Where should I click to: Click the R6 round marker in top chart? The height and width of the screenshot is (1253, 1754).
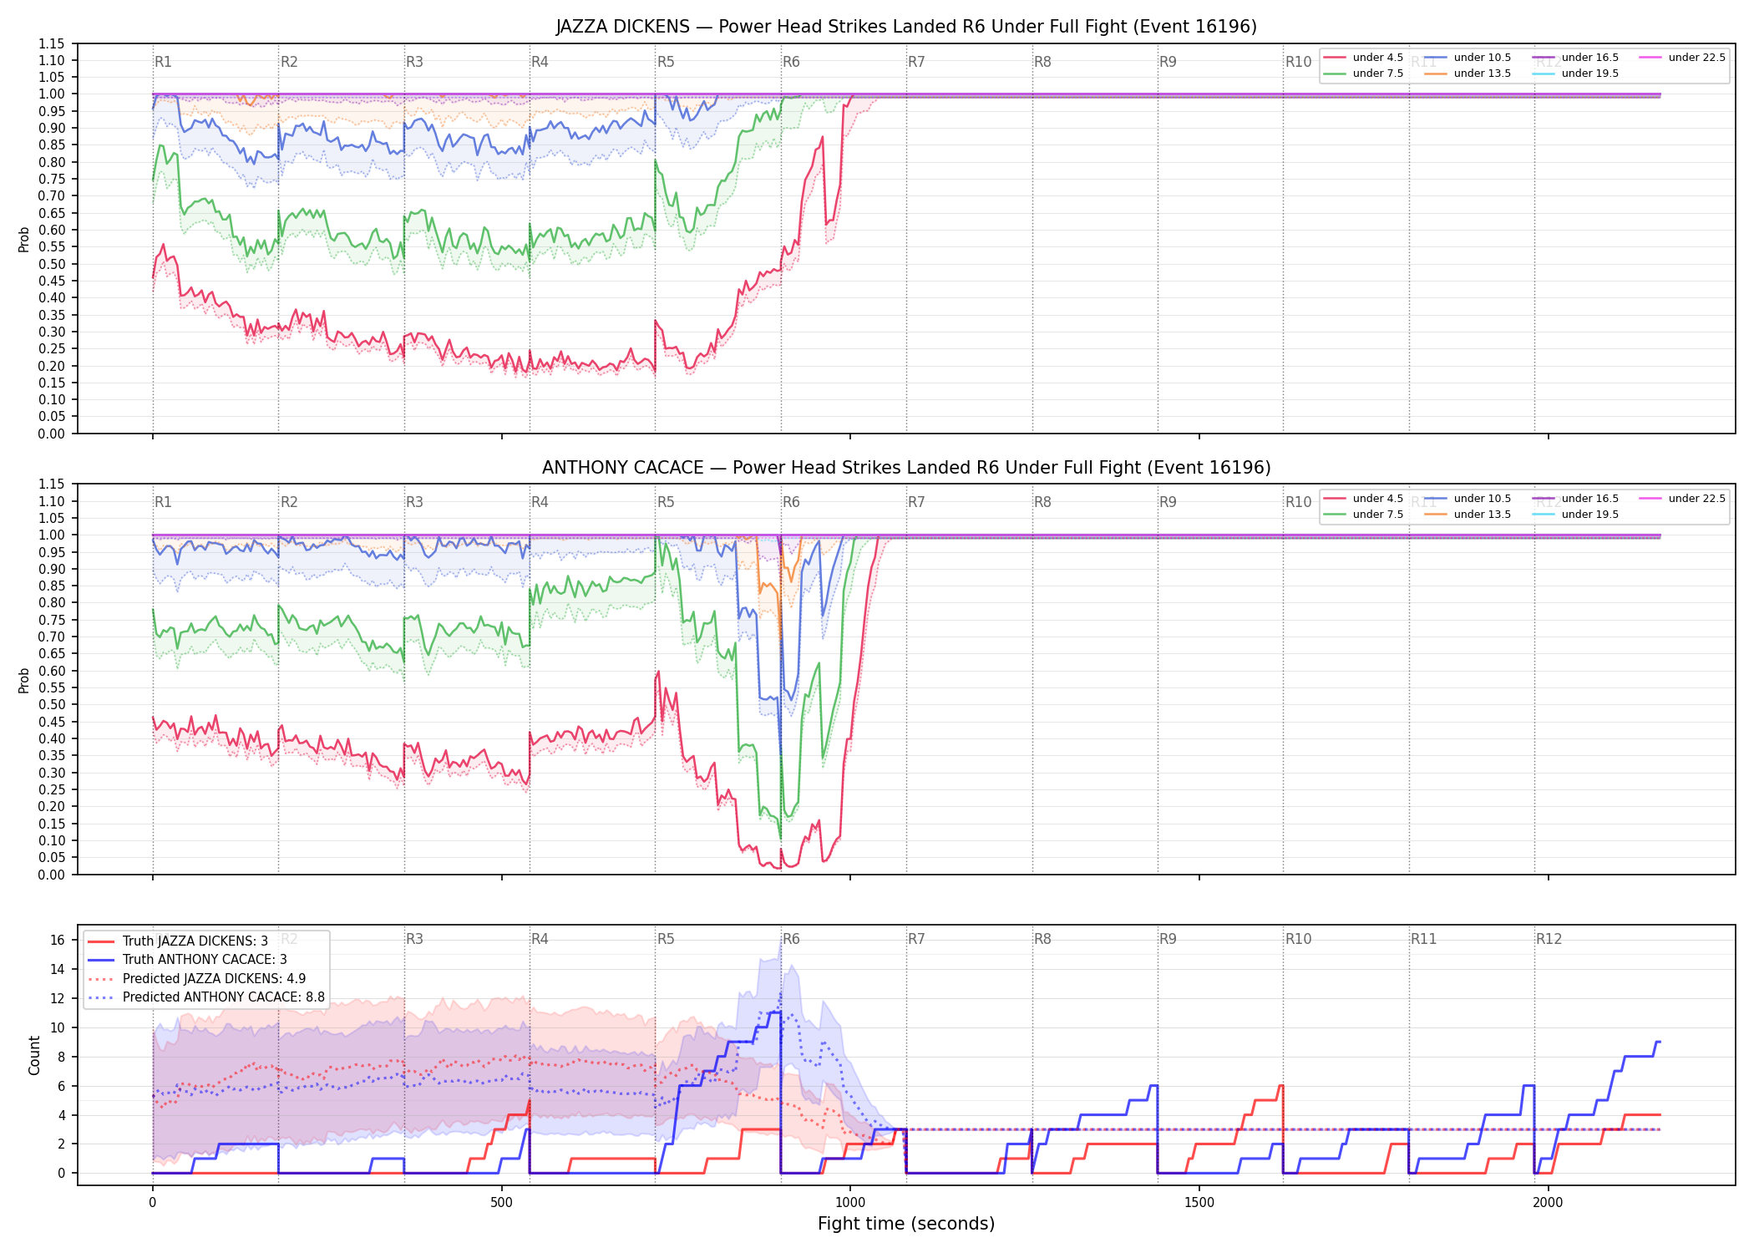(x=791, y=62)
